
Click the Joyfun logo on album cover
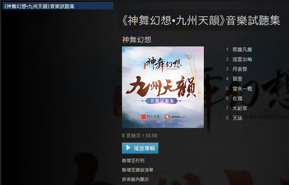pos(175,117)
